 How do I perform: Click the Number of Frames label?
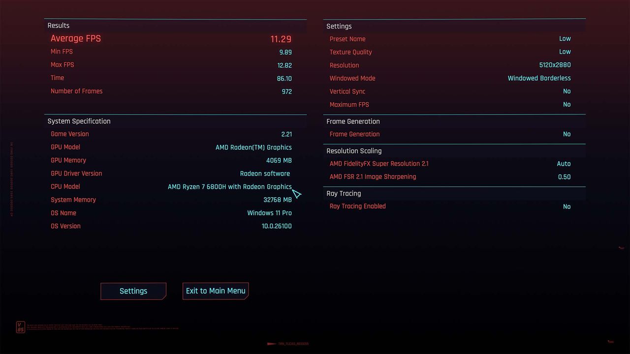pyautogui.click(x=77, y=91)
